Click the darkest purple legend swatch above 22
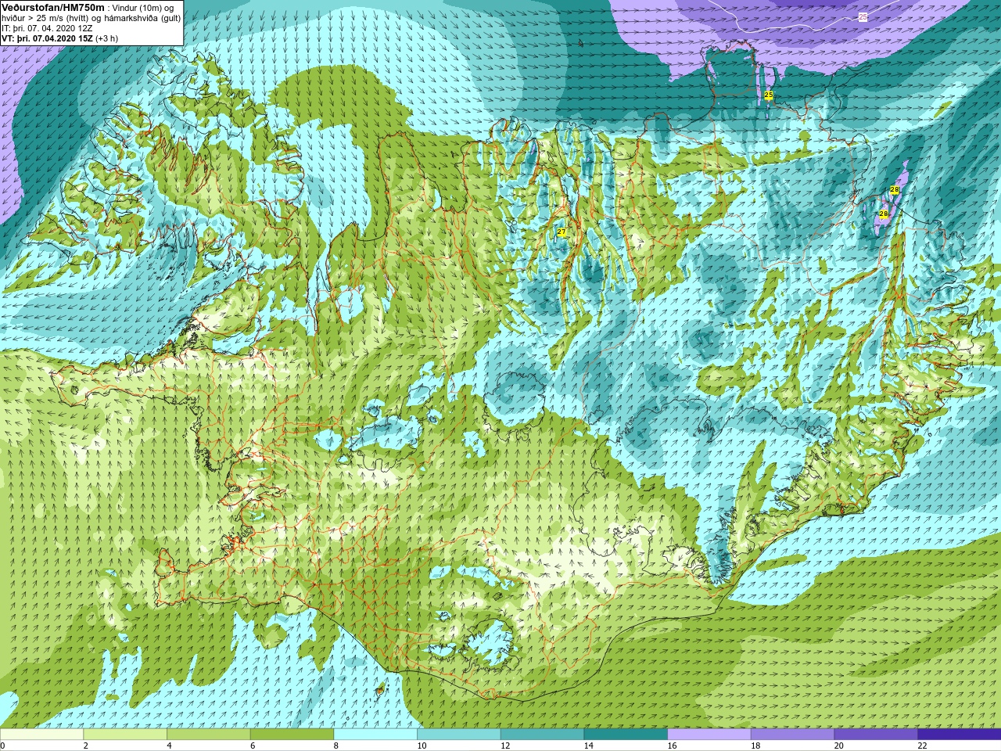1001x751 pixels. (x=960, y=735)
